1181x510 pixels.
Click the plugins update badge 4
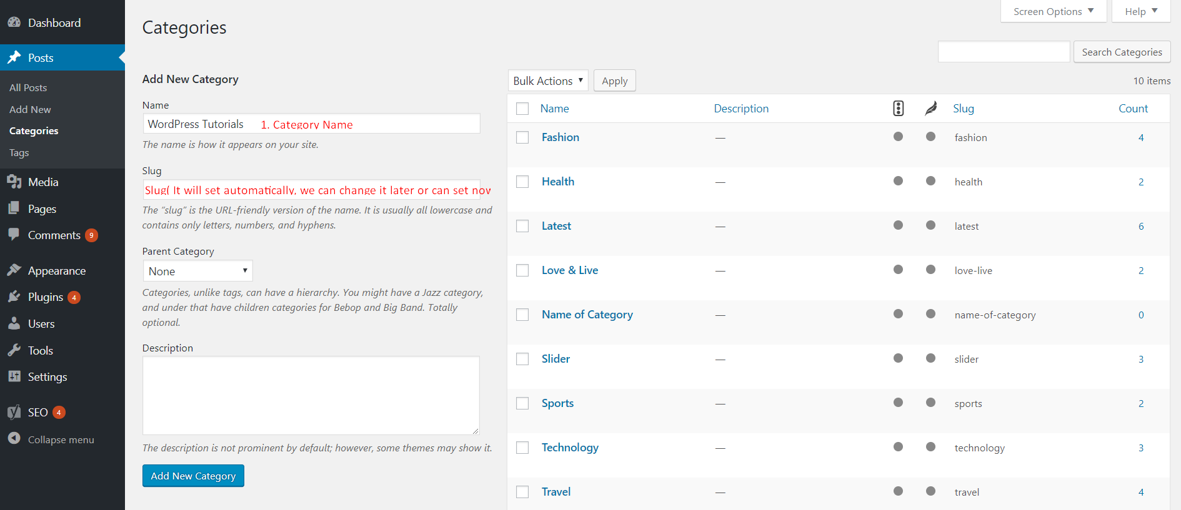74,297
